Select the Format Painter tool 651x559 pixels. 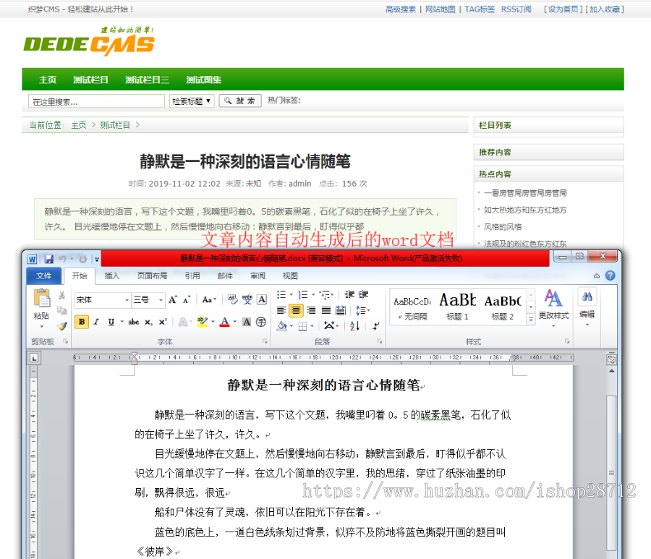click(x=63, y=325)
